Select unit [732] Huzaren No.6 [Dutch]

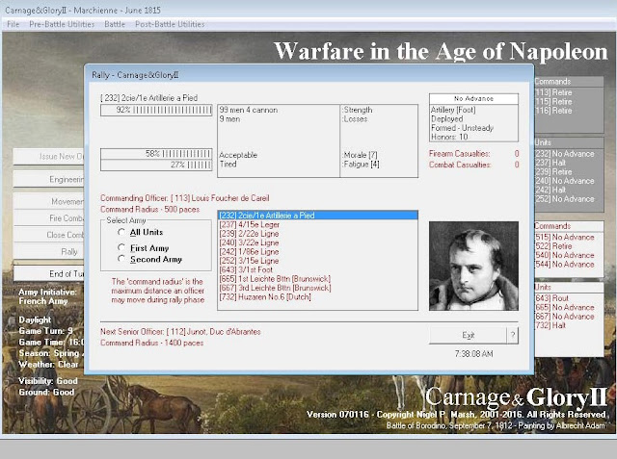pos(317,296)
